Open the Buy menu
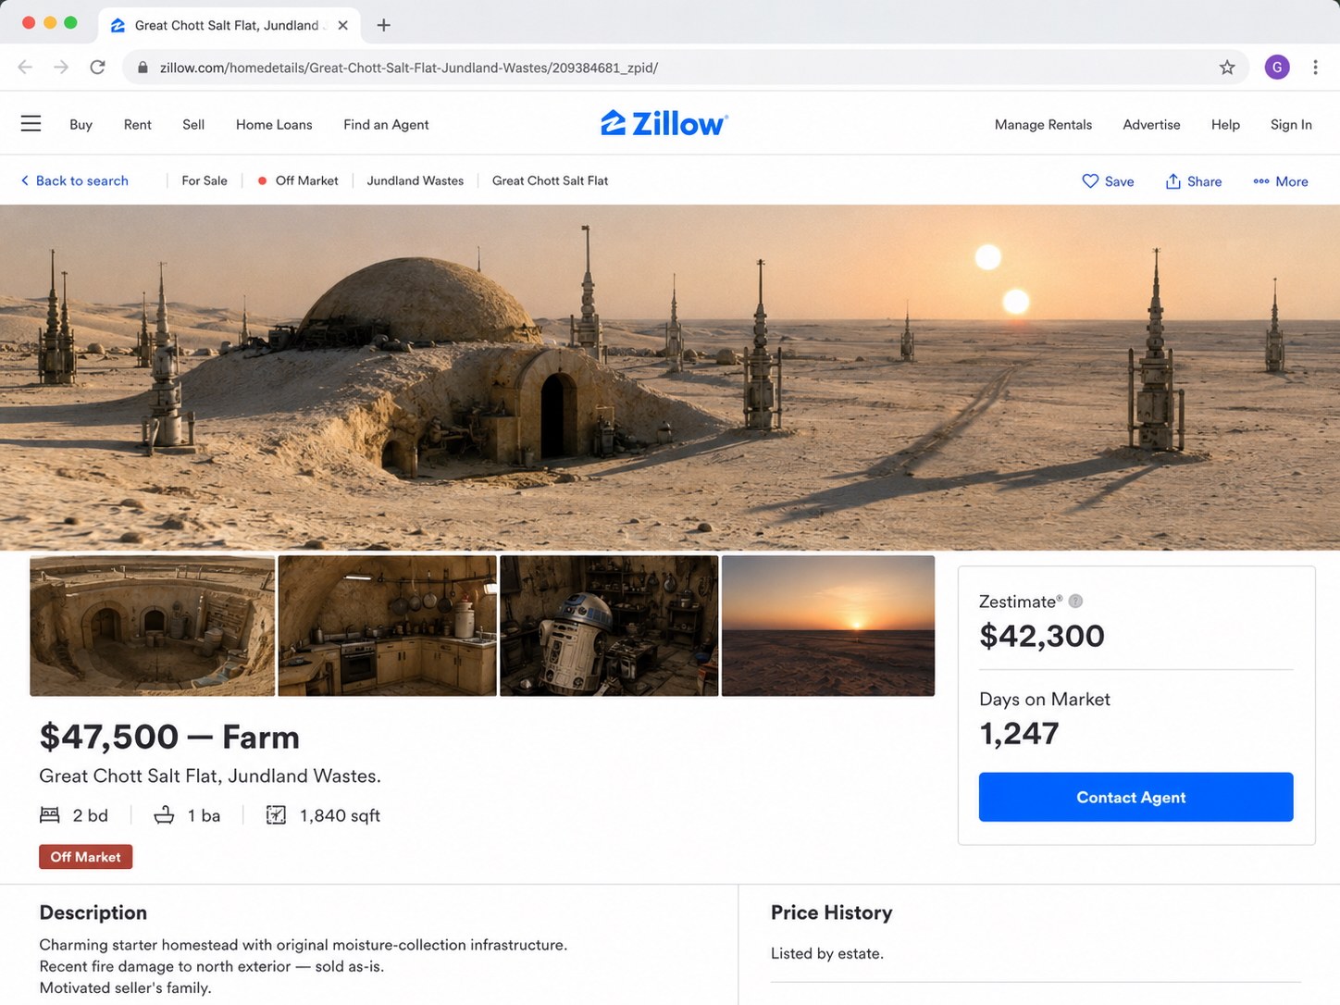Viewport: 1340px width, 1005px height. click(81, 124)
